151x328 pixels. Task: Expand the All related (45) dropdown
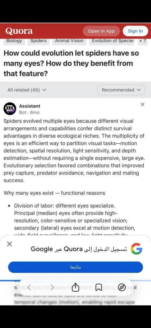[x=27, y=90]
